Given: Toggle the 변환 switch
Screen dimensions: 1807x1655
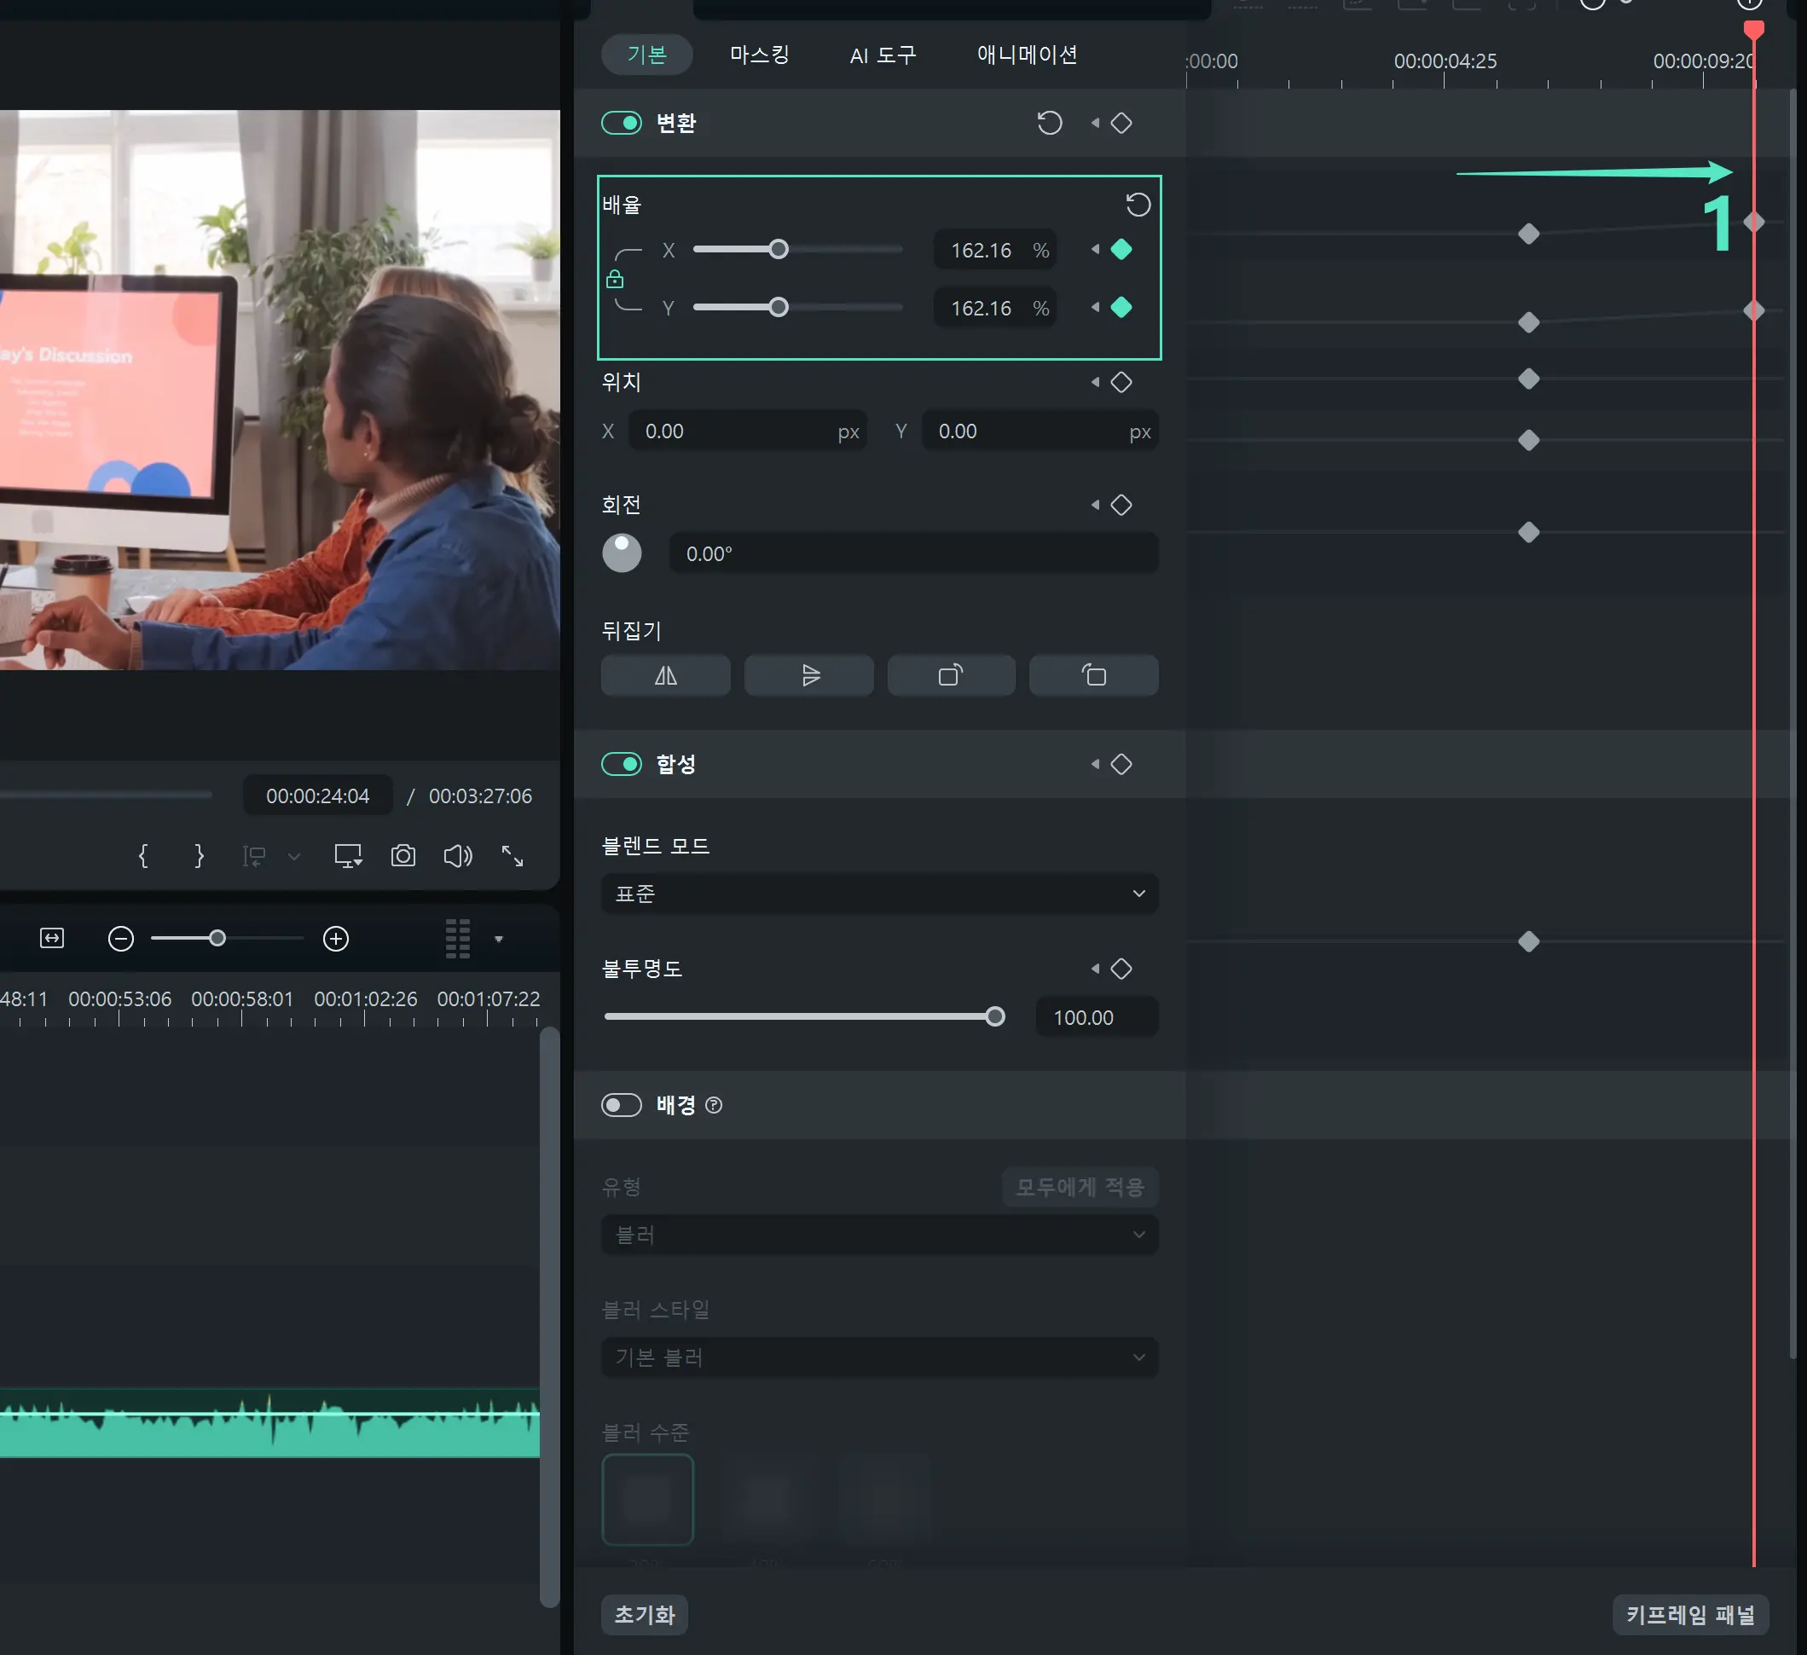Looking at the screenshot, I should (x=621, y=123).
